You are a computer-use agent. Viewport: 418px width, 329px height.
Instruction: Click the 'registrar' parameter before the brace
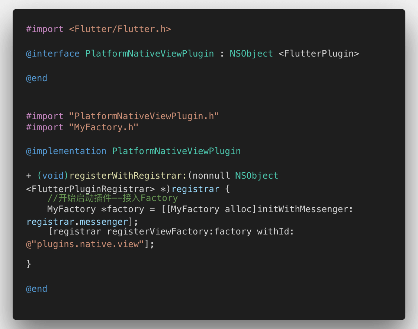pos(195,189)
